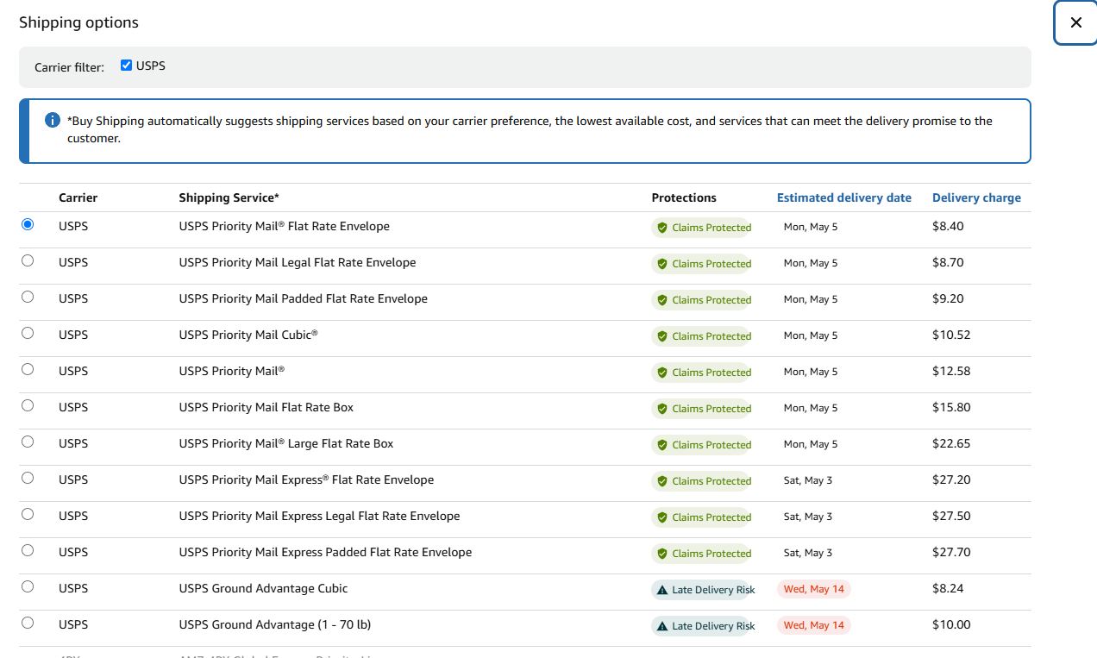Click the $15.80 delivery charge
The height and width of the screenshot is (658, 1097).
click(951, 407)
